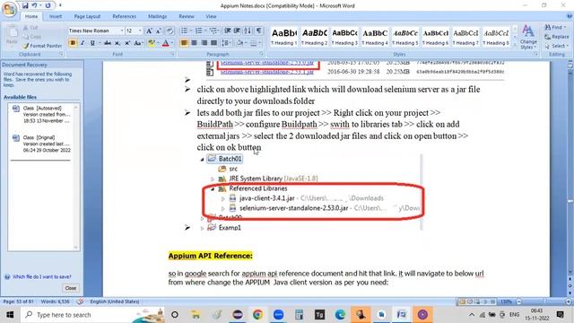The image size is (574, 323).
Task: Click English (United States) language indicator
Action: pyautogui.click(x=115, y=301)
